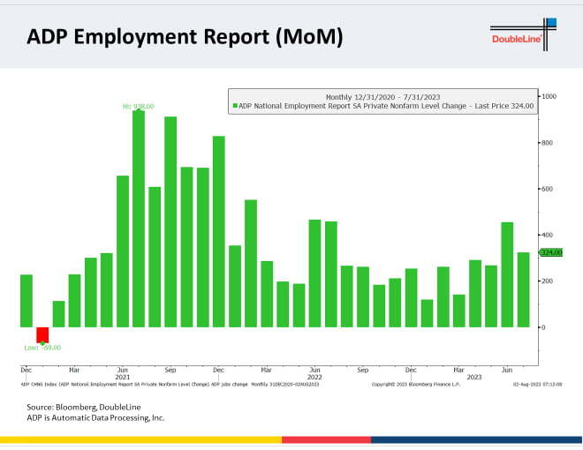Click the 1000 y-axis label
Screen dimensions: 583x450
pyautogui.click(x=549, y=96)
